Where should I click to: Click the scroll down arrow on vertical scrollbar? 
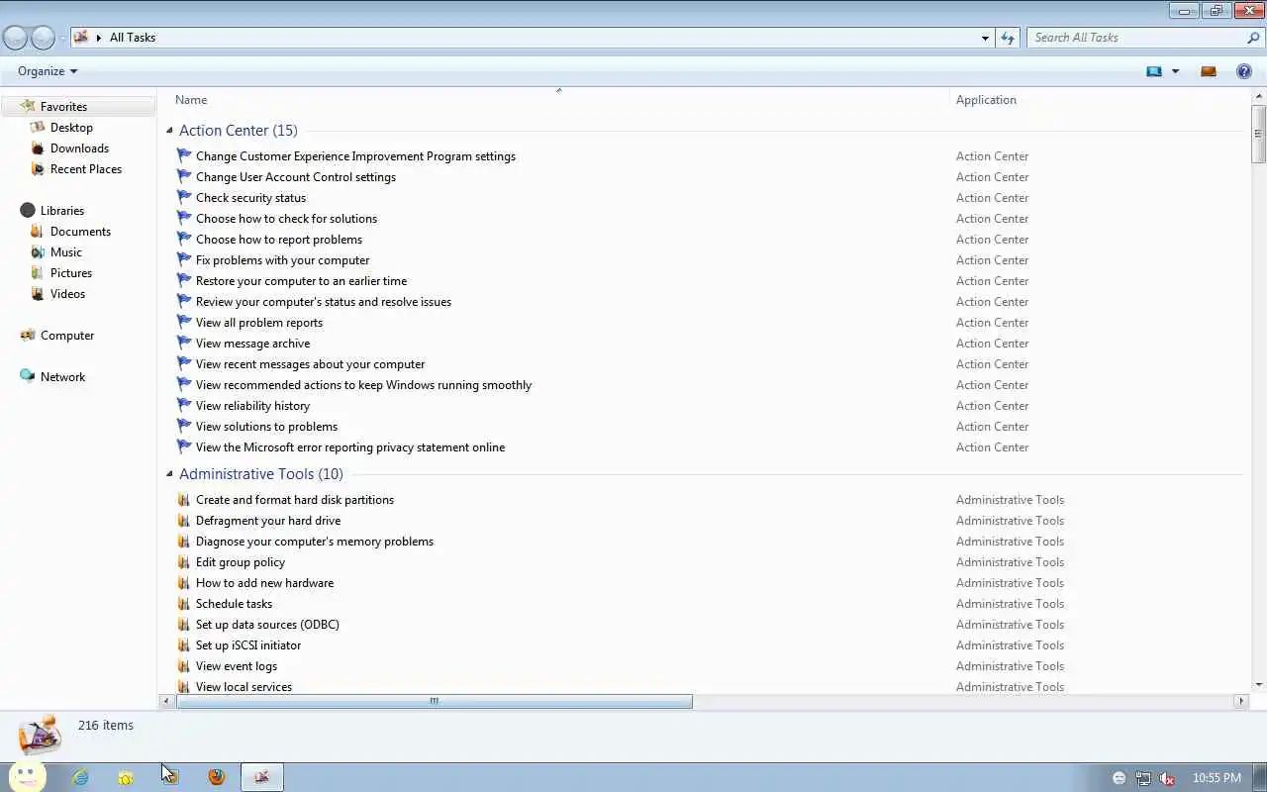coord(1259,684)
